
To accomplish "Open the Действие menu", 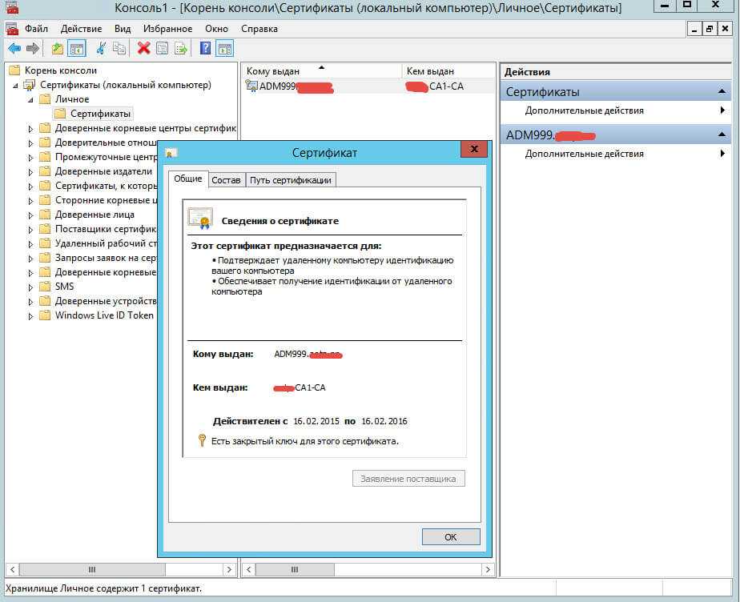I will 81,29.
